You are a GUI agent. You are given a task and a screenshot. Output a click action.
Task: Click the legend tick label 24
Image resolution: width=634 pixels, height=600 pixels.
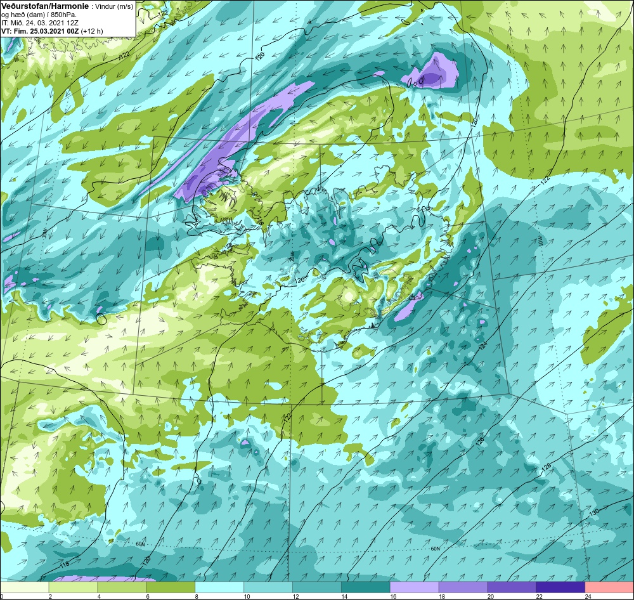tap(588, 596)
